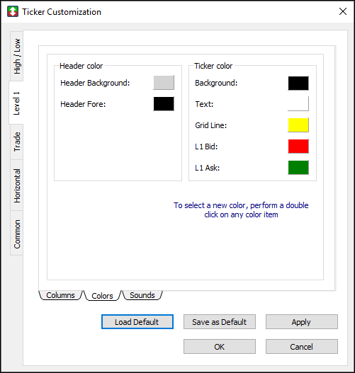The image size is (355, 373).
Task: Open the High / Low vertical tab
Action: 17,56
